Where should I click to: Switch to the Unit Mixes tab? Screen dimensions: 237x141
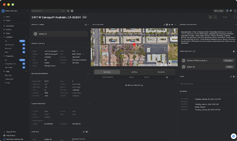coord(134,72)
